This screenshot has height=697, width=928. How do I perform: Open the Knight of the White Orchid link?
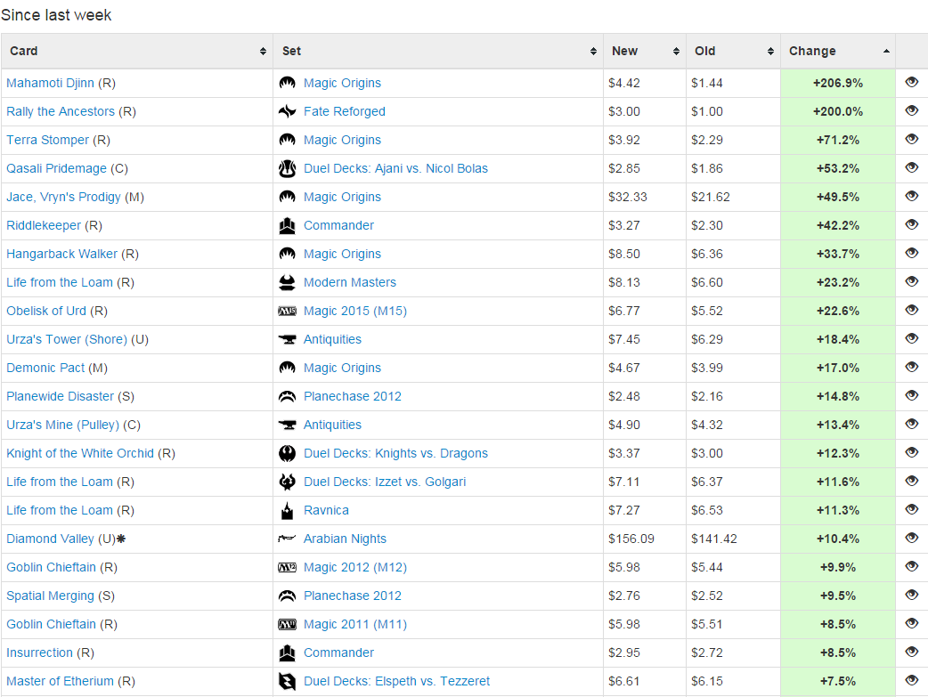click(x=80, y=453)
